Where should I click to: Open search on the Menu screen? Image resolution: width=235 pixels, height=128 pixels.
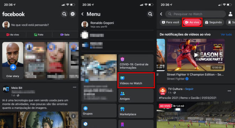pos(150,14)
